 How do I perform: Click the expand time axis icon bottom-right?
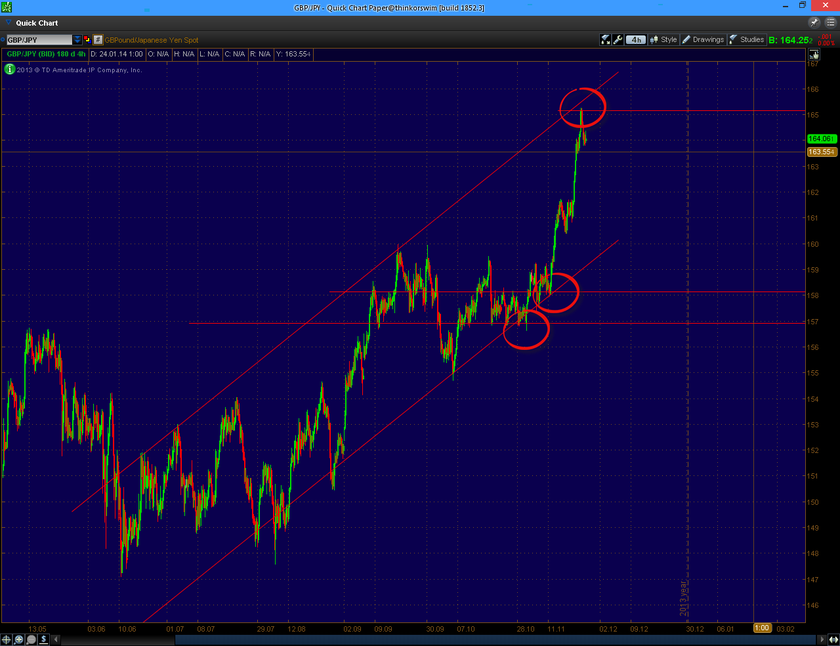pos(833,639)
